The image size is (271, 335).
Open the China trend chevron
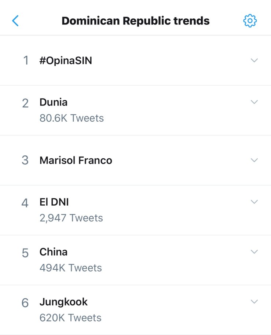[254, 252]
